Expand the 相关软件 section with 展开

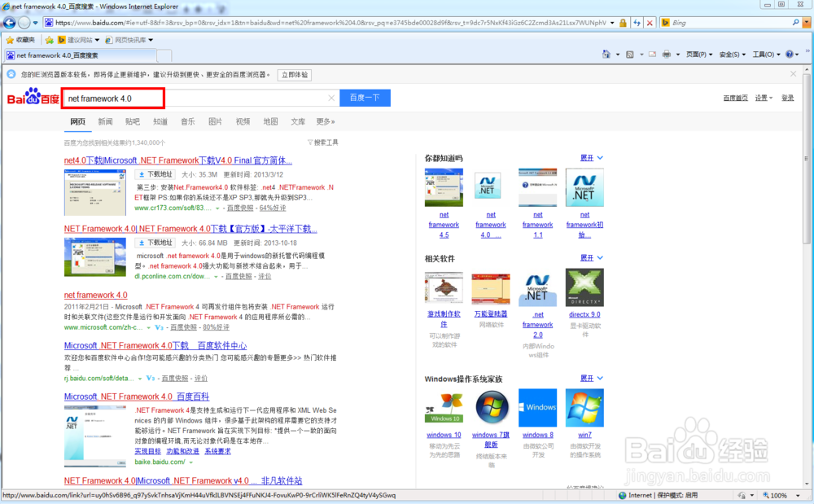(x=591, y=258)
